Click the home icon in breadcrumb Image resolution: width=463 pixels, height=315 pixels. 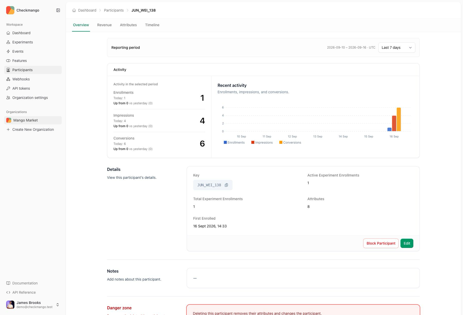tap(74, 10)
